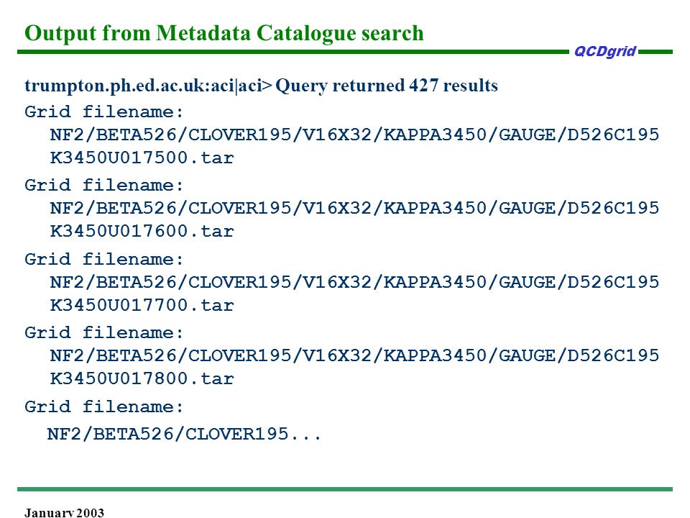Click the first 'Grid filename:' label
The height and width of the screenshot is (518, 690).
click(x=103, y=112)
